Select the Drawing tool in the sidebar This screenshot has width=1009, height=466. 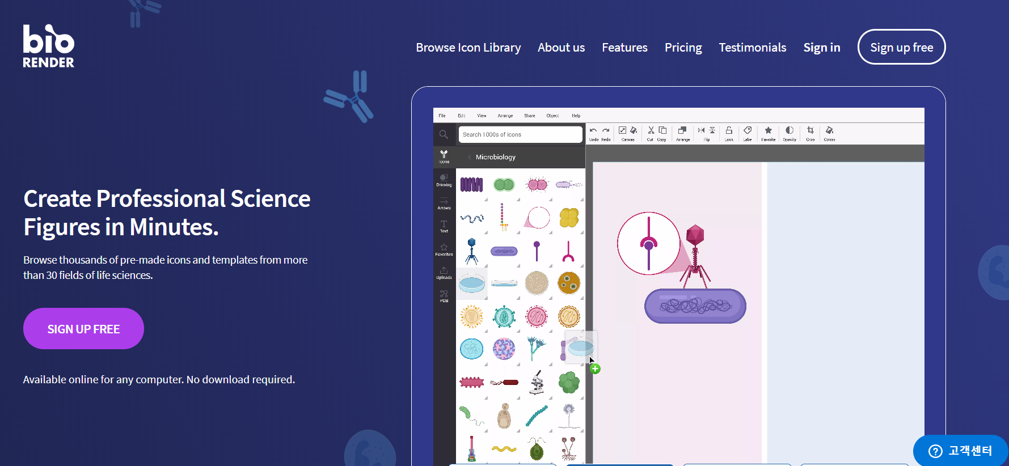click(x=444, y=180)
